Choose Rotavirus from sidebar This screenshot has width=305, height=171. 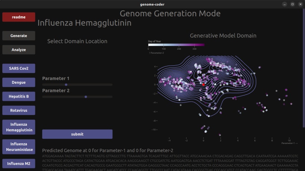[19, 111]
